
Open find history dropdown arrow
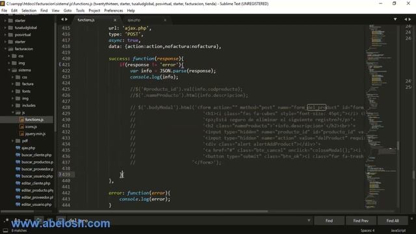(x=309, y=220)
